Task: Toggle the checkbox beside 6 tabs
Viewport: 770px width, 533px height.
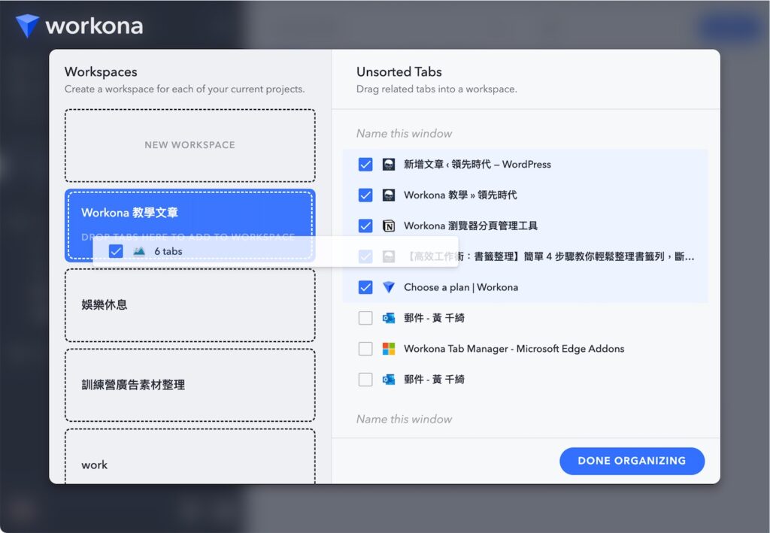Action: coord(116,251)
